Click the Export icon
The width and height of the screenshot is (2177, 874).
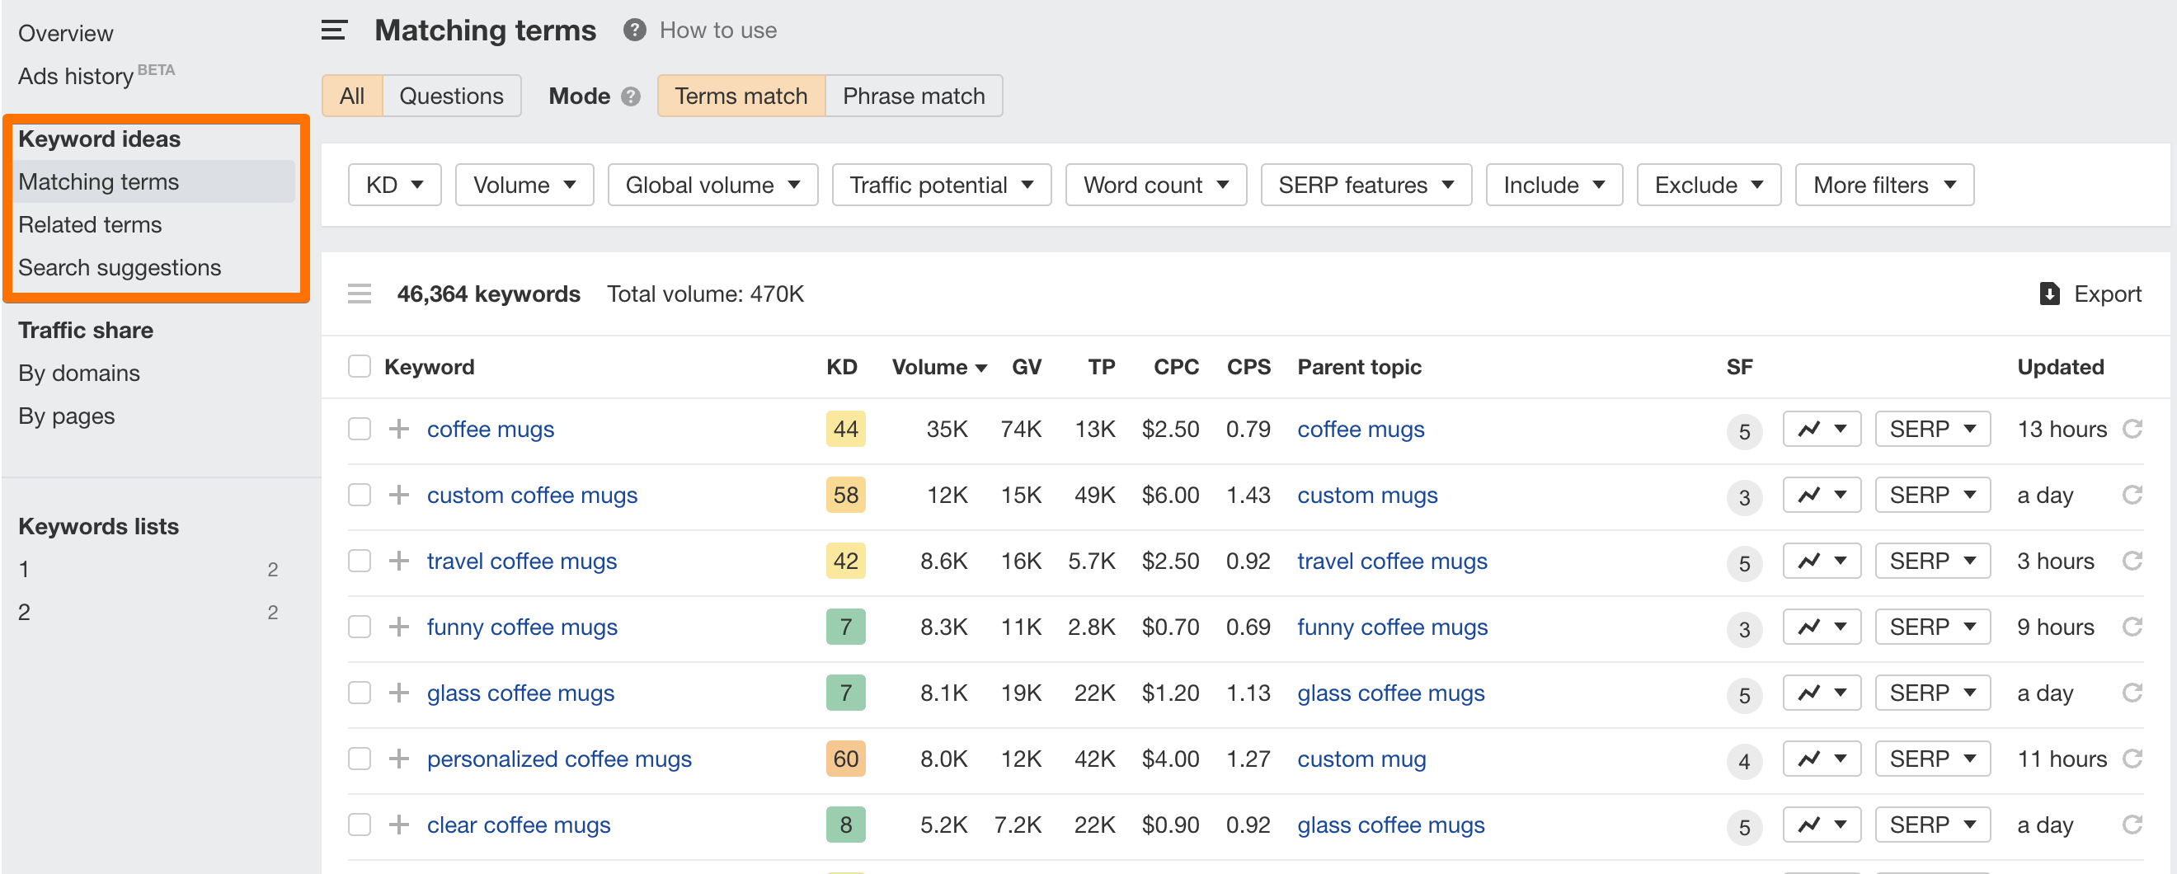(x=2048, y=294)
